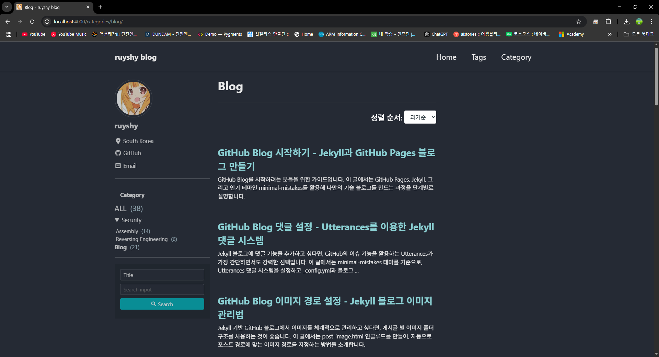The image size is (659, 357).
Task: Open the Category navigation item
Action: pos(516,57)
